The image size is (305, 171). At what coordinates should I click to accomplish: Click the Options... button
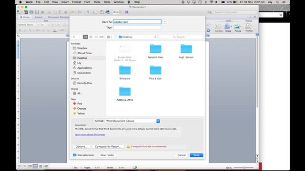[x=81, y=147]
